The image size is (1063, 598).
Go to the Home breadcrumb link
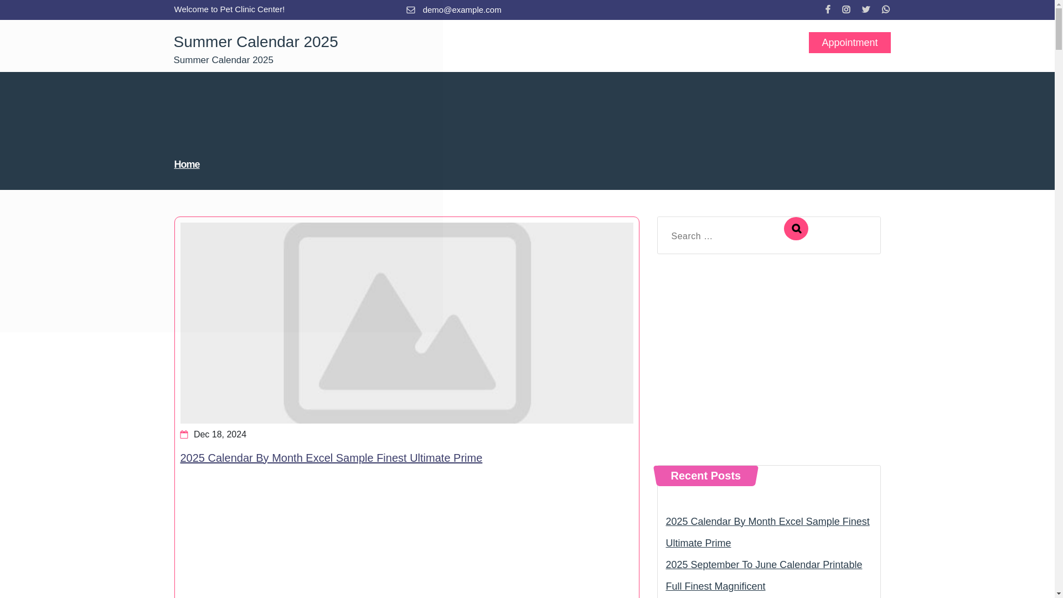(187, 164)
